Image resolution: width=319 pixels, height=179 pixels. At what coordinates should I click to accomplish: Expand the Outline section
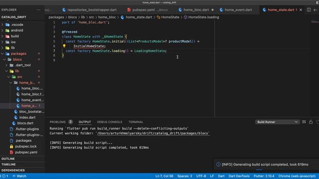[22, 159]
